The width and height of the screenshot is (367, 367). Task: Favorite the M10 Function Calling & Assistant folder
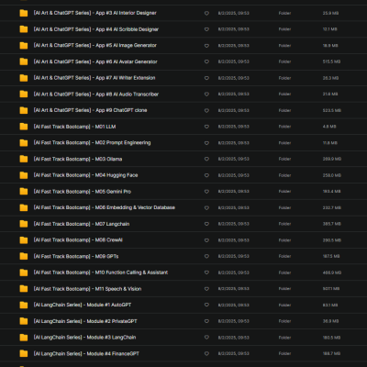[206, 272]
